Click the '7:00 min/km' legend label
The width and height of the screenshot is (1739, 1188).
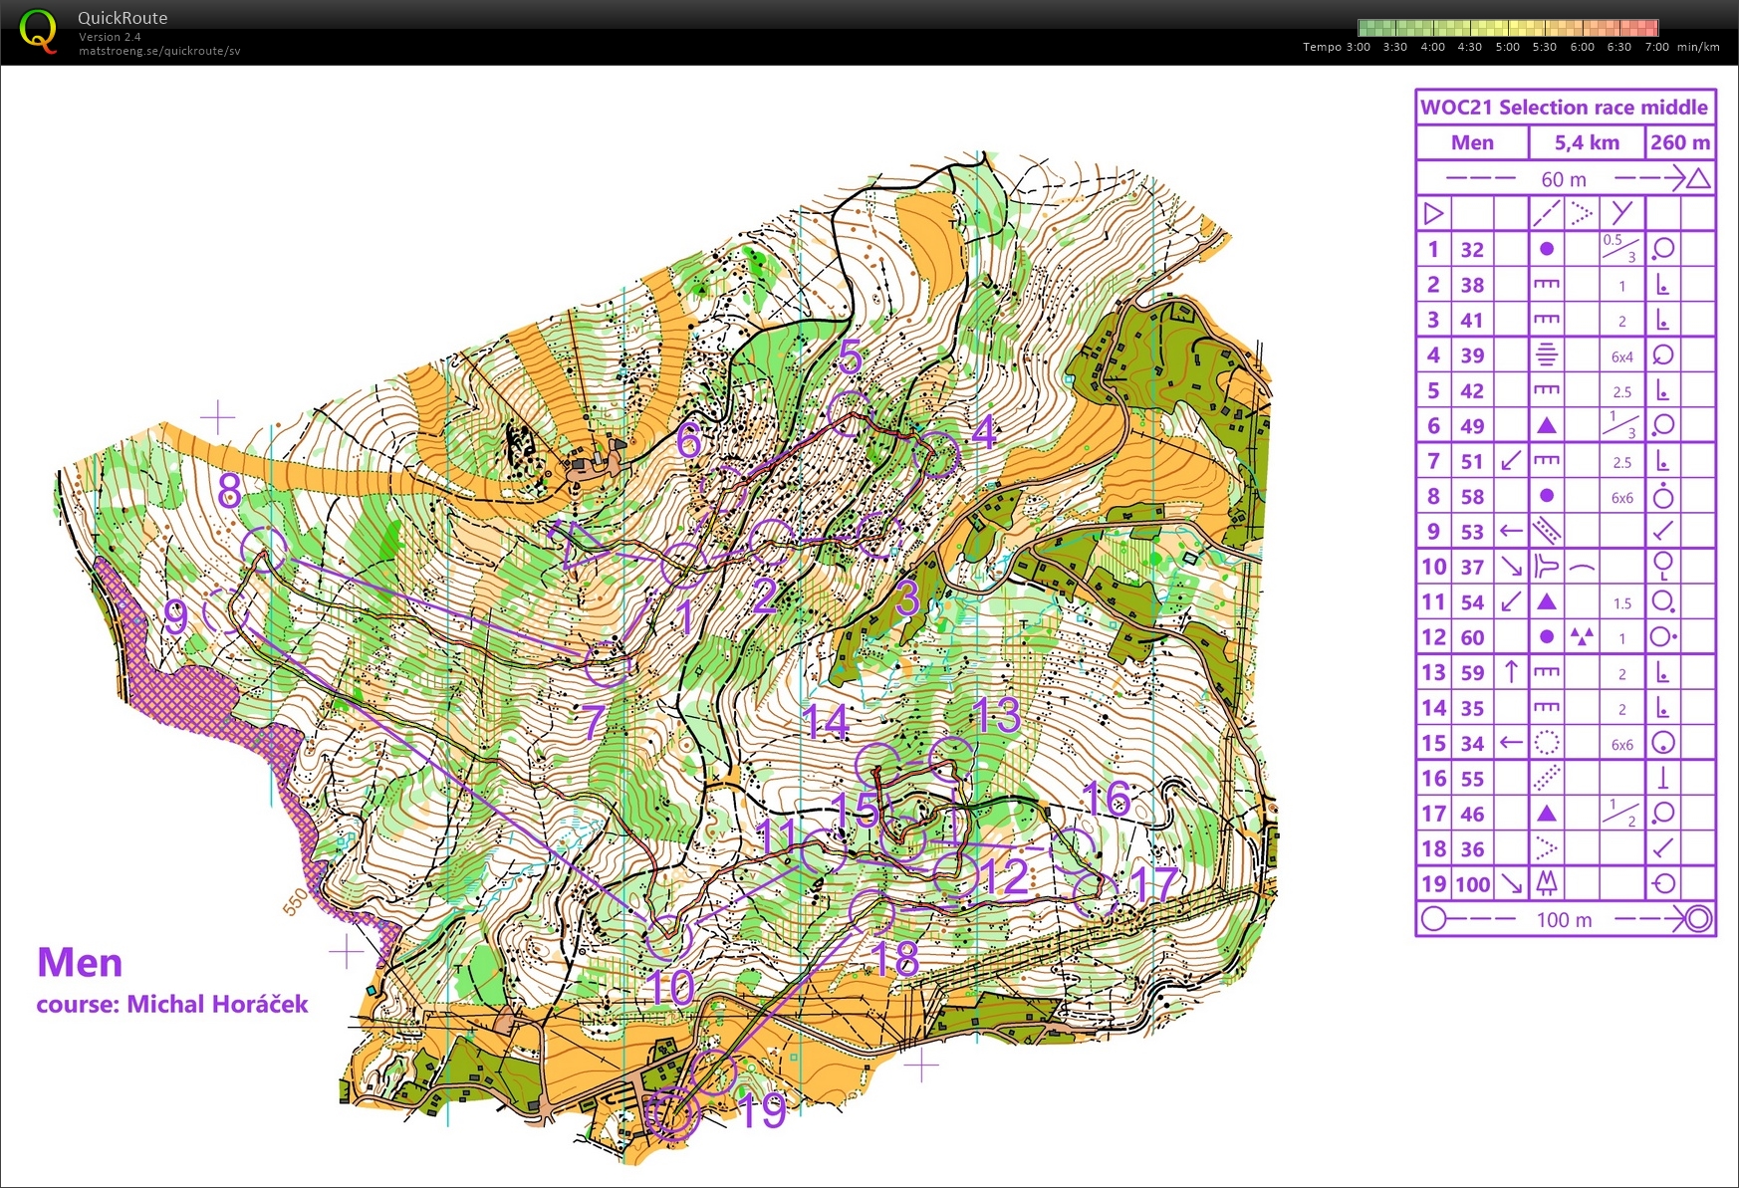tap(1682, 47)
